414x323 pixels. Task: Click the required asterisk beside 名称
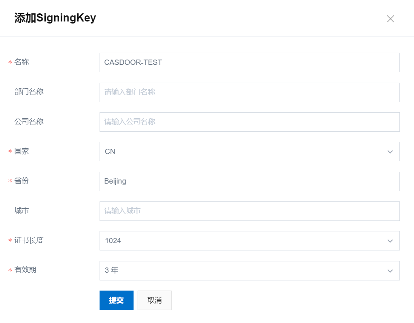coord(10,62)
